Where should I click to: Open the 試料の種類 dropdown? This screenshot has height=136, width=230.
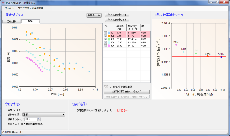pos(44,115)
